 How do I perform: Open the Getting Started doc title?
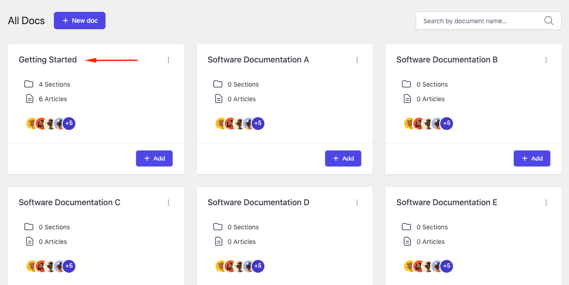click(x=47, y=60)
